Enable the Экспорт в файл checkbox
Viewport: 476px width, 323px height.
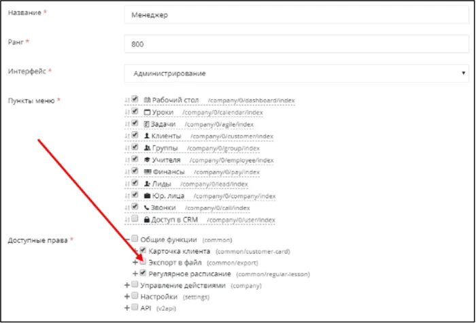(x=143, y=261)
